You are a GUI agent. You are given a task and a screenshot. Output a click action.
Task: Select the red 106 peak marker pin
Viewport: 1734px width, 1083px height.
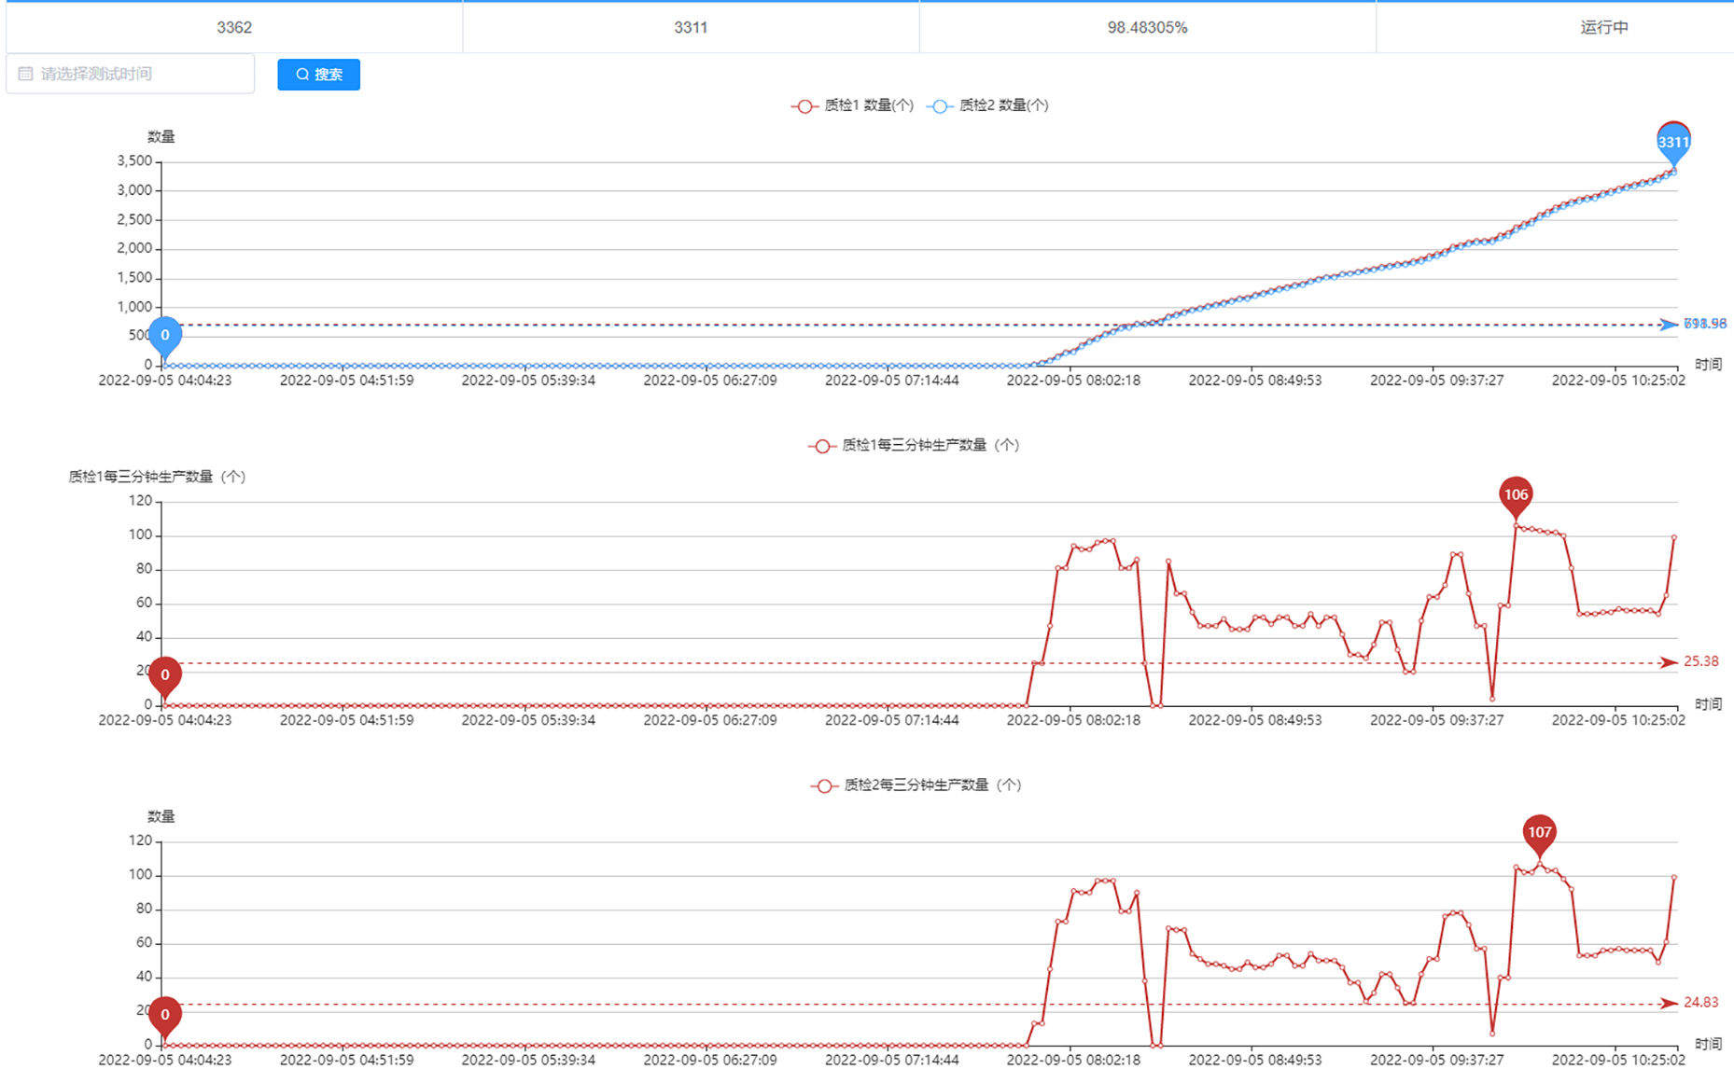pyautogui.click(x=1515, y=494)
